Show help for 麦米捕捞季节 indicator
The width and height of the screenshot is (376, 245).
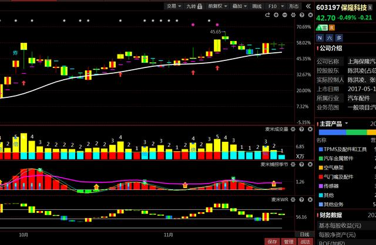point(301,164)
